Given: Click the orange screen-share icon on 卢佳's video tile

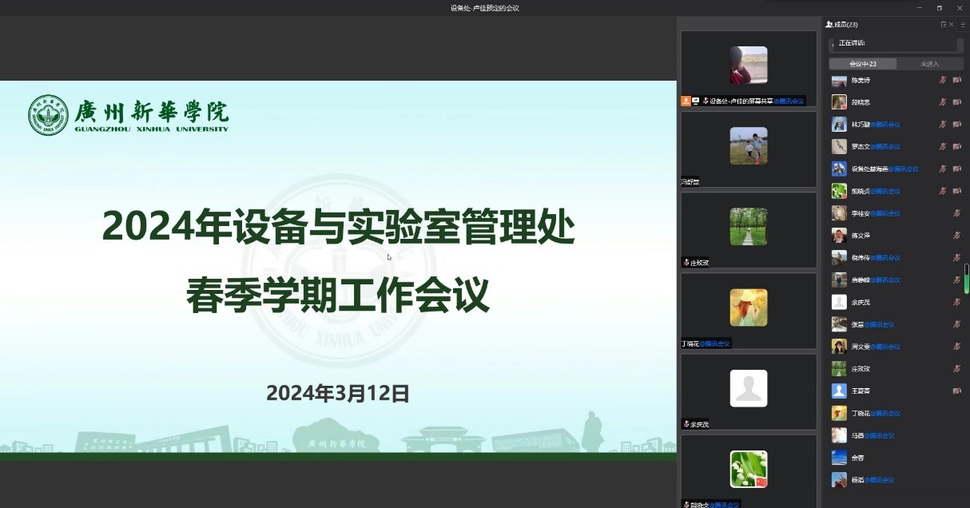Looking at the screenshot, I should (x=686, y=101).
